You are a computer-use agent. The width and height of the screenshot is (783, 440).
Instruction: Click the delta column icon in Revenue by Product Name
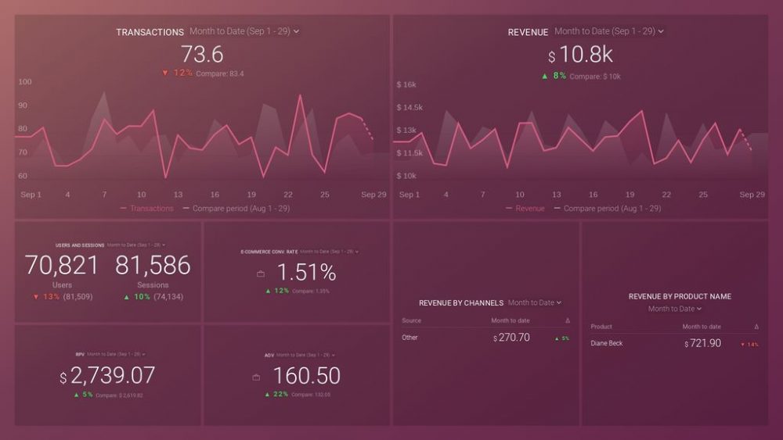(756, 327)
